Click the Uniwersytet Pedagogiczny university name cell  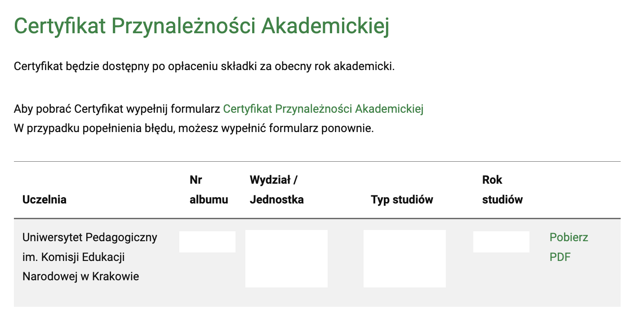tap(90, 256)
